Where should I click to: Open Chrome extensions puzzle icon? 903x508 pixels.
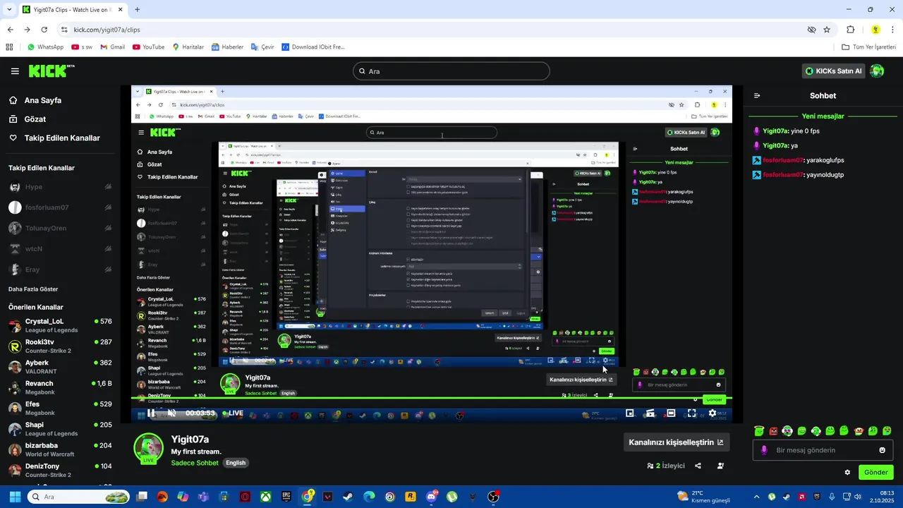(850, 30)
